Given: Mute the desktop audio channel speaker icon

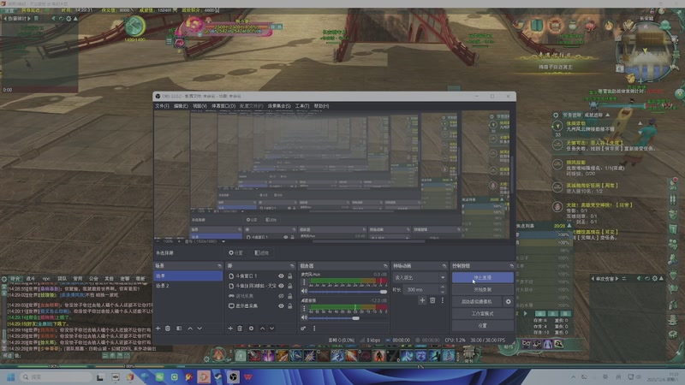Looking at the screenshot, I should pyautogui.click(x=304, y=317).
